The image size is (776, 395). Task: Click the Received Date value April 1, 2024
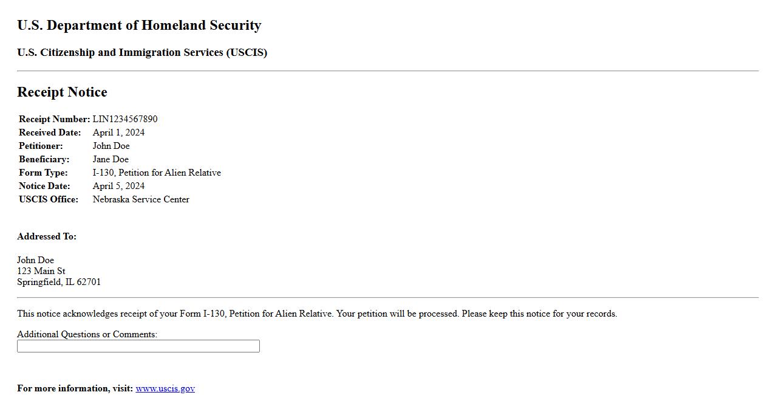[x=118, y=132]
